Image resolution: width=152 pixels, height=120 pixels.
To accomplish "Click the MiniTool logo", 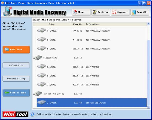I will [x=15, y=114].
